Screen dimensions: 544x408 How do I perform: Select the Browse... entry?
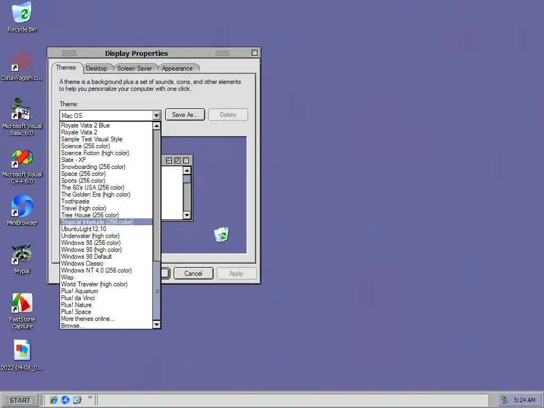coord(106,326)
